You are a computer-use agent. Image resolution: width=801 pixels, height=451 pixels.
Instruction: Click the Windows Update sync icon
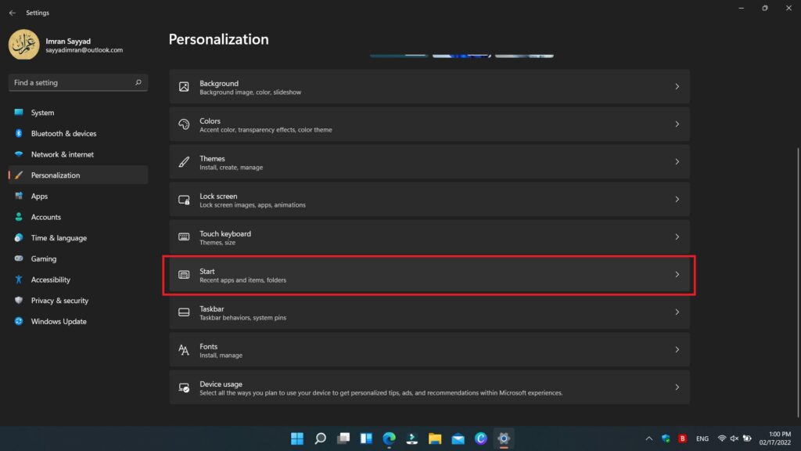pos(19,321)
